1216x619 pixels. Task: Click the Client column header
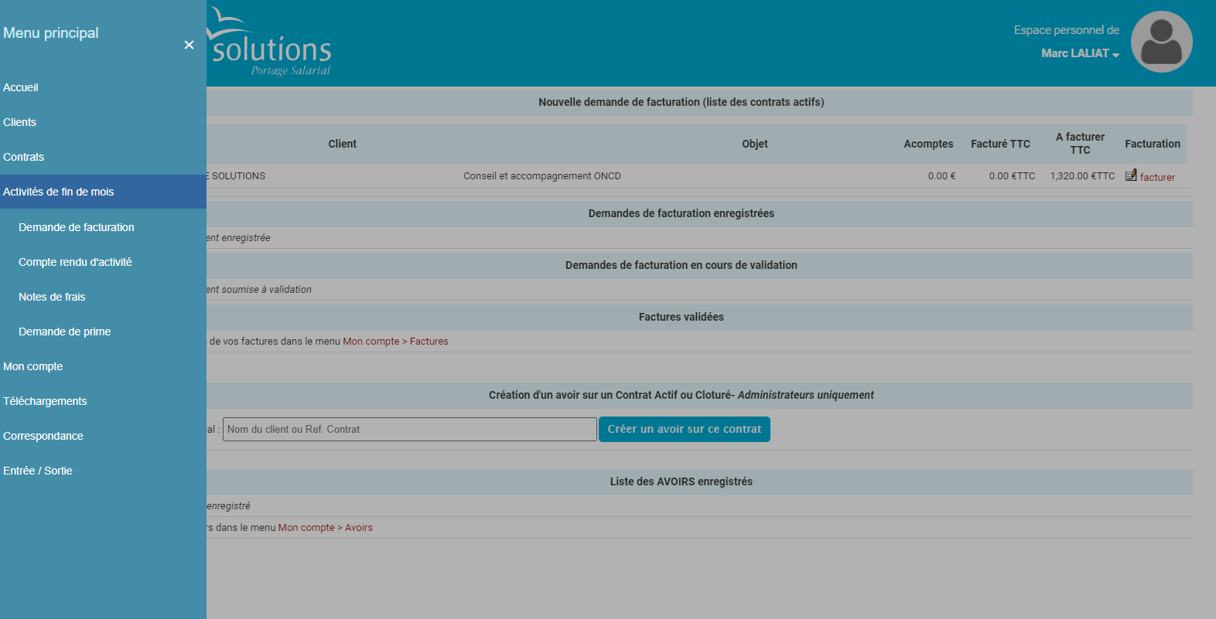(x=342, y=144)
